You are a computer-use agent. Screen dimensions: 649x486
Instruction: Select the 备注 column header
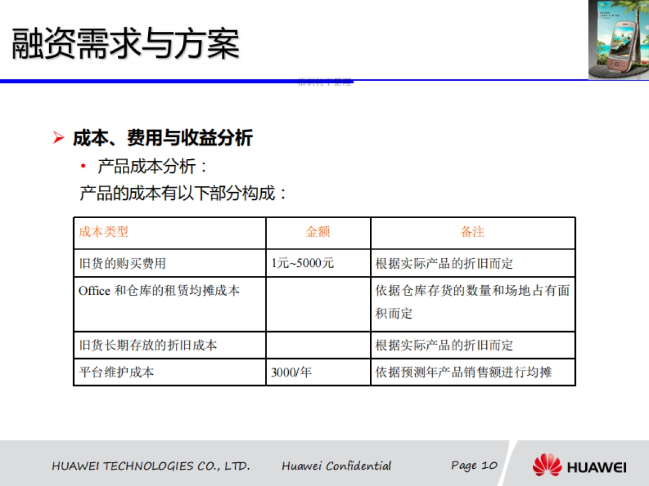tap(473, 232)
